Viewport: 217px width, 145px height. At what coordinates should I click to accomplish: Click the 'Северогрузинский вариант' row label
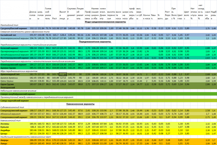click(14, 111)
